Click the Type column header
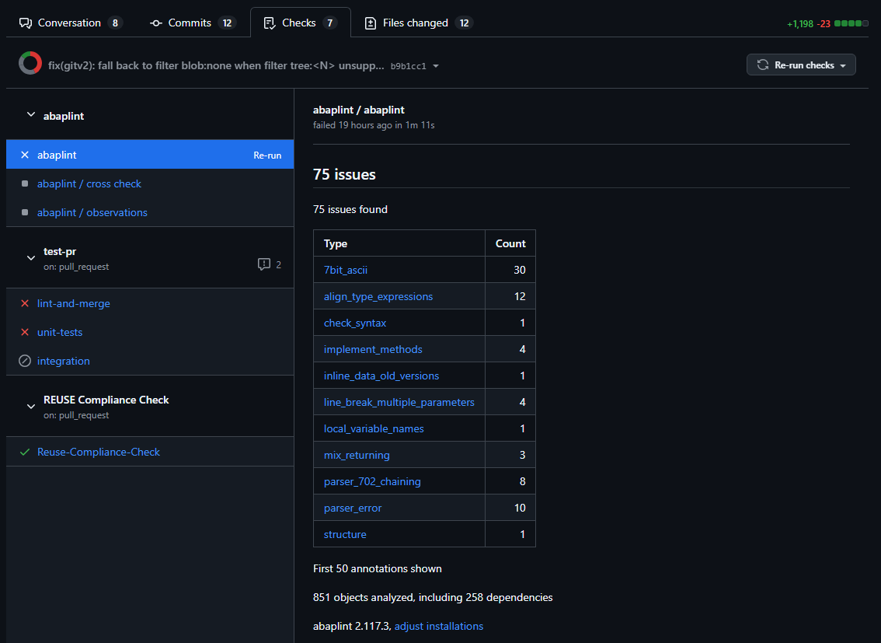The image size is (881, 643). [336, 243]
